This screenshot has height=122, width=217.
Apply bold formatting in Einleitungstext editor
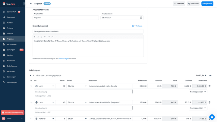pyautogui.click(x=35, y=37)
